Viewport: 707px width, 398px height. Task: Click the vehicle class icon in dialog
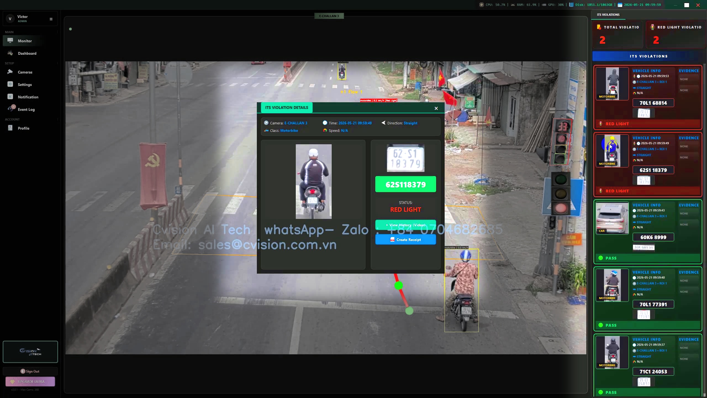(266, 130)
